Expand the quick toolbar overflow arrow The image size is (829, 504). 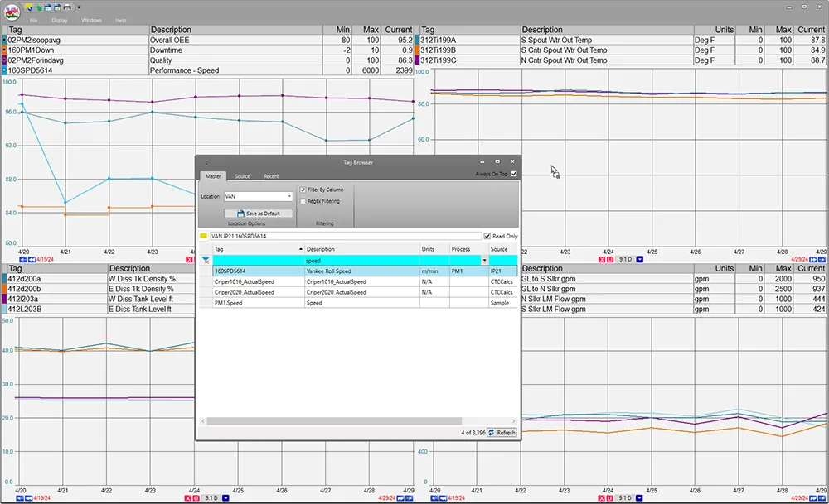coord(78,7)
